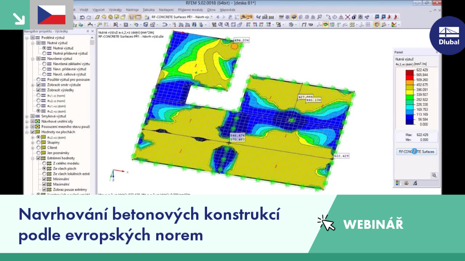Click the Dlubal logo

coord(449,35)
